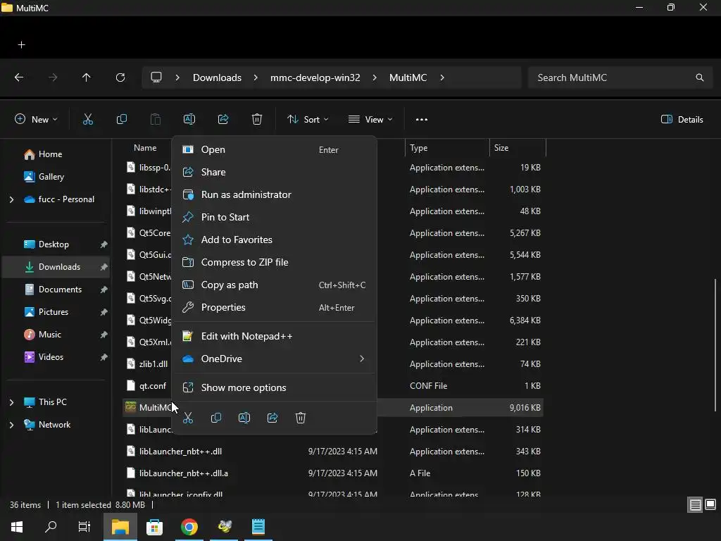Go back with the Back arrow
The height and width of the screenshot is (541, 721).
point(19,77)
